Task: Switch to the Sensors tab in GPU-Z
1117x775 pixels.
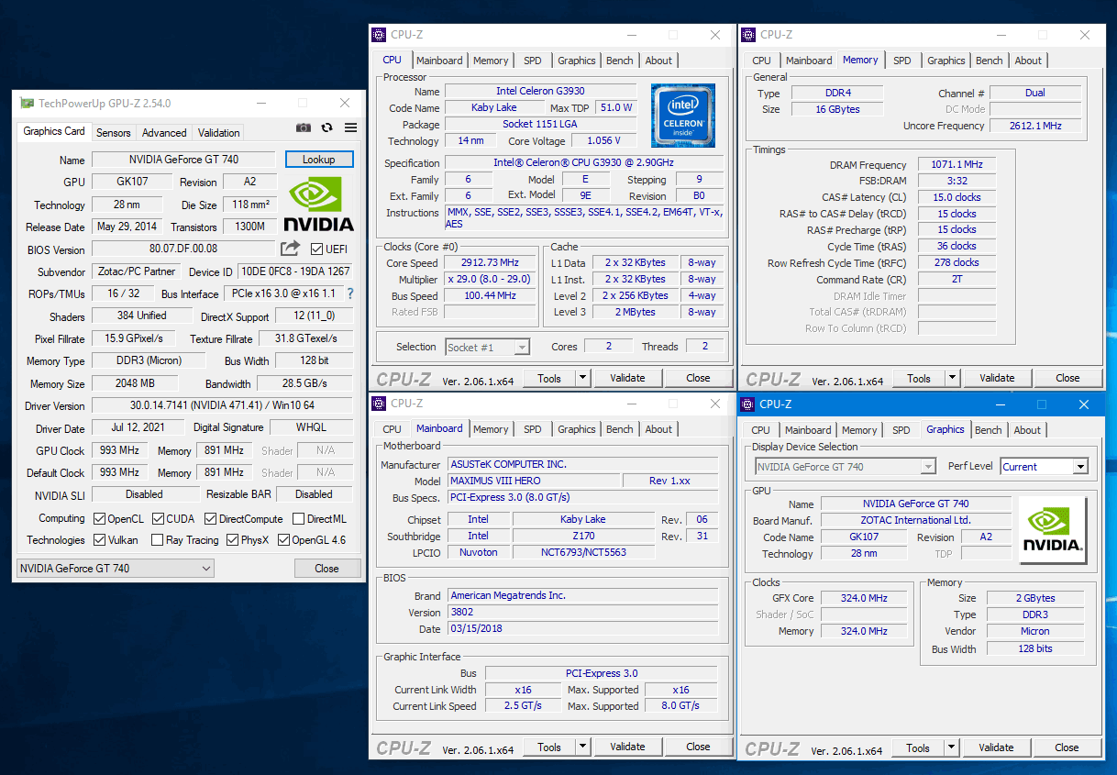Action: pyautogui.click(x=114, y=133)
